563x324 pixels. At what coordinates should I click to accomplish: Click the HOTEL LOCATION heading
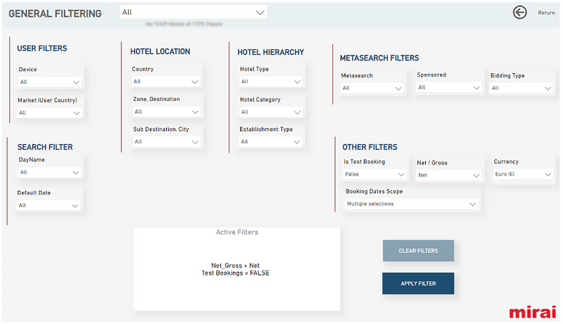click(x=160, y=51)
